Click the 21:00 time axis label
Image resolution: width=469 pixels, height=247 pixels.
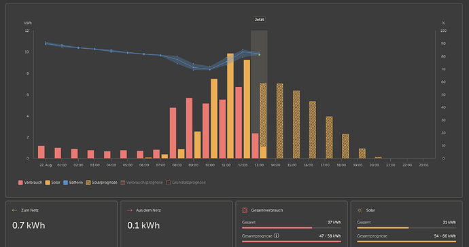click(390, 165)
